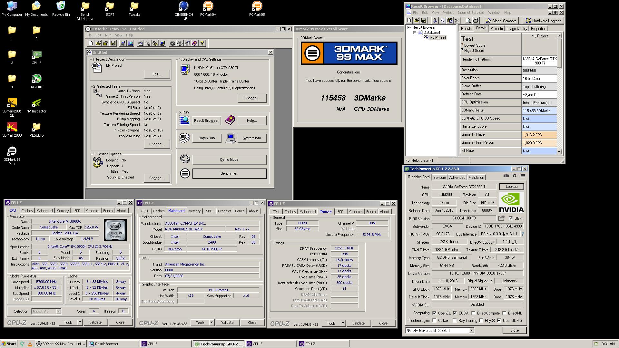Click purple help book icon in 3DMark toolbar
619x348 pixels.
(195, 43)
